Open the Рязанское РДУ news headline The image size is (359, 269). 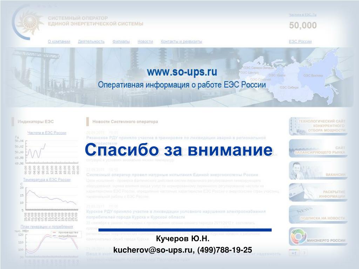(176, 140)
